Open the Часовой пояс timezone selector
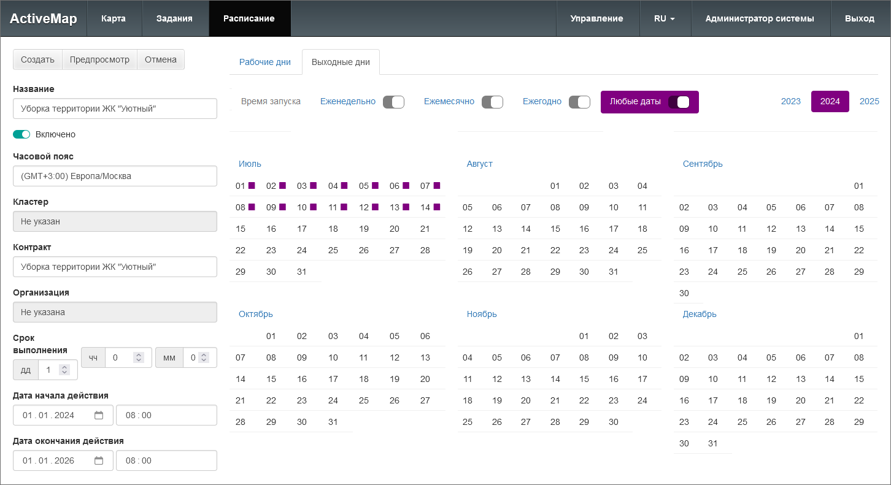 coord(115,176)
